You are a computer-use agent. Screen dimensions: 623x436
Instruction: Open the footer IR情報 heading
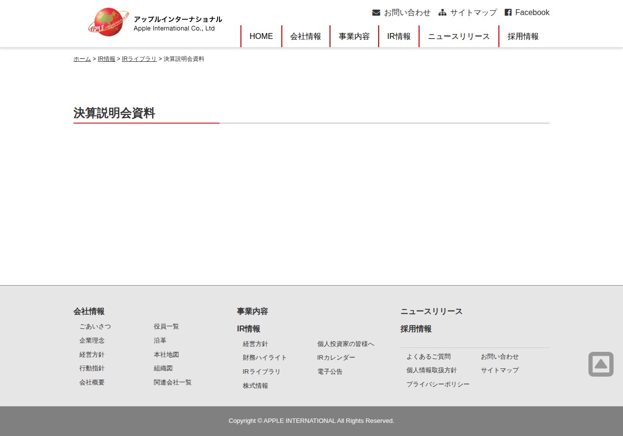point(249,329)
